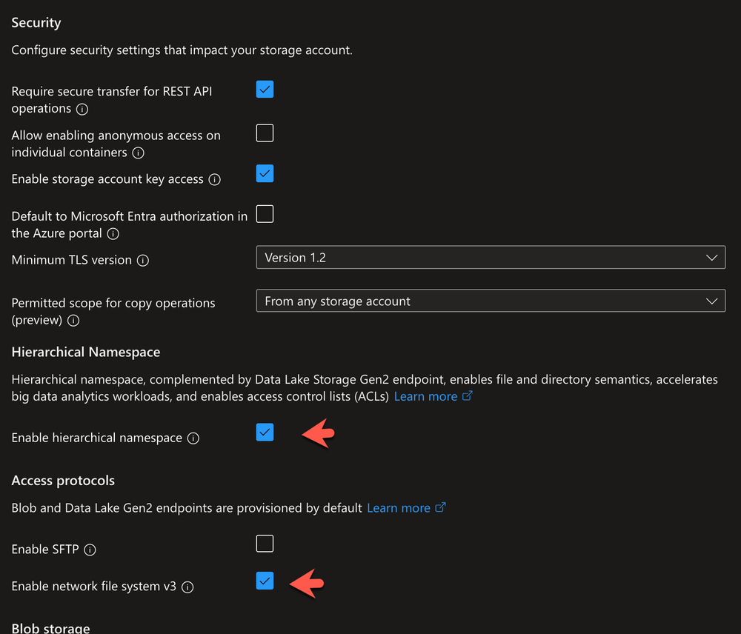Enable anonymous access on individual containers
The image size is (741, 634).
tap(265, 133)
